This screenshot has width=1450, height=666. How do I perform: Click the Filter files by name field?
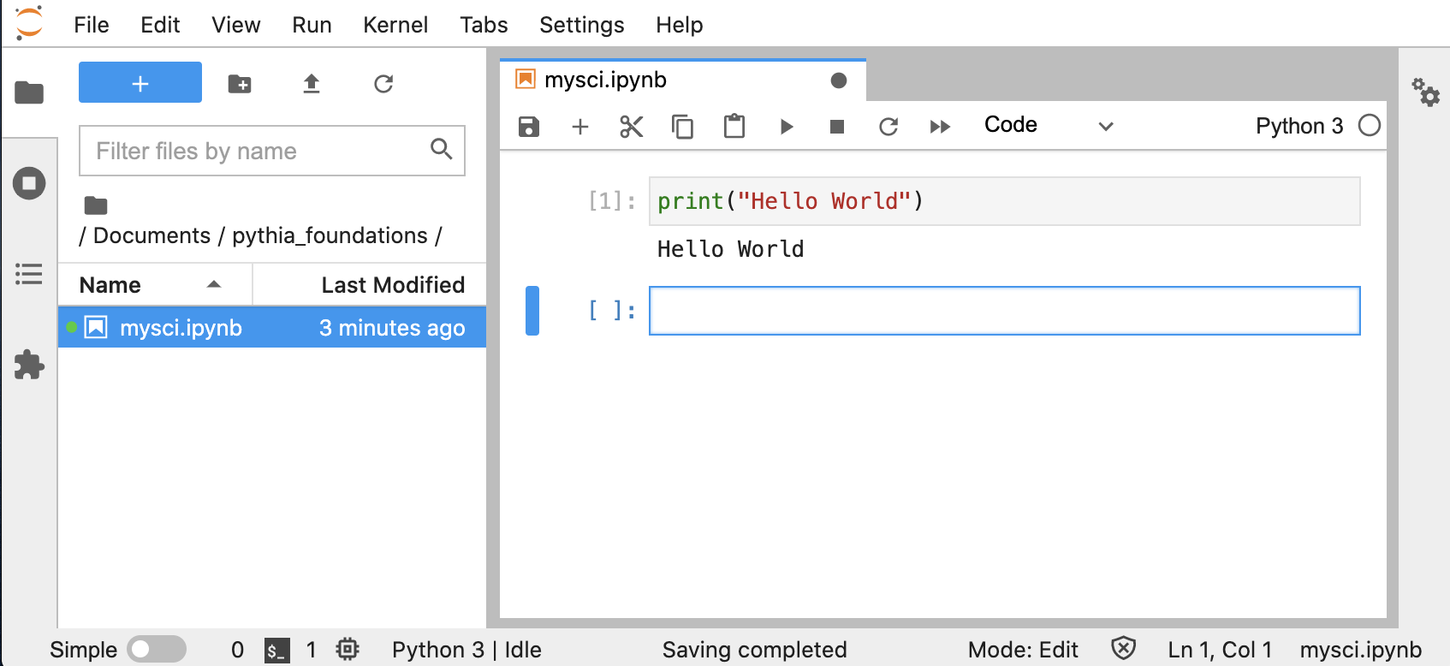point(257,151)
